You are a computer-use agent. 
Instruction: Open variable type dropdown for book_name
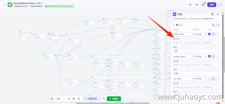tap(200, 34)
